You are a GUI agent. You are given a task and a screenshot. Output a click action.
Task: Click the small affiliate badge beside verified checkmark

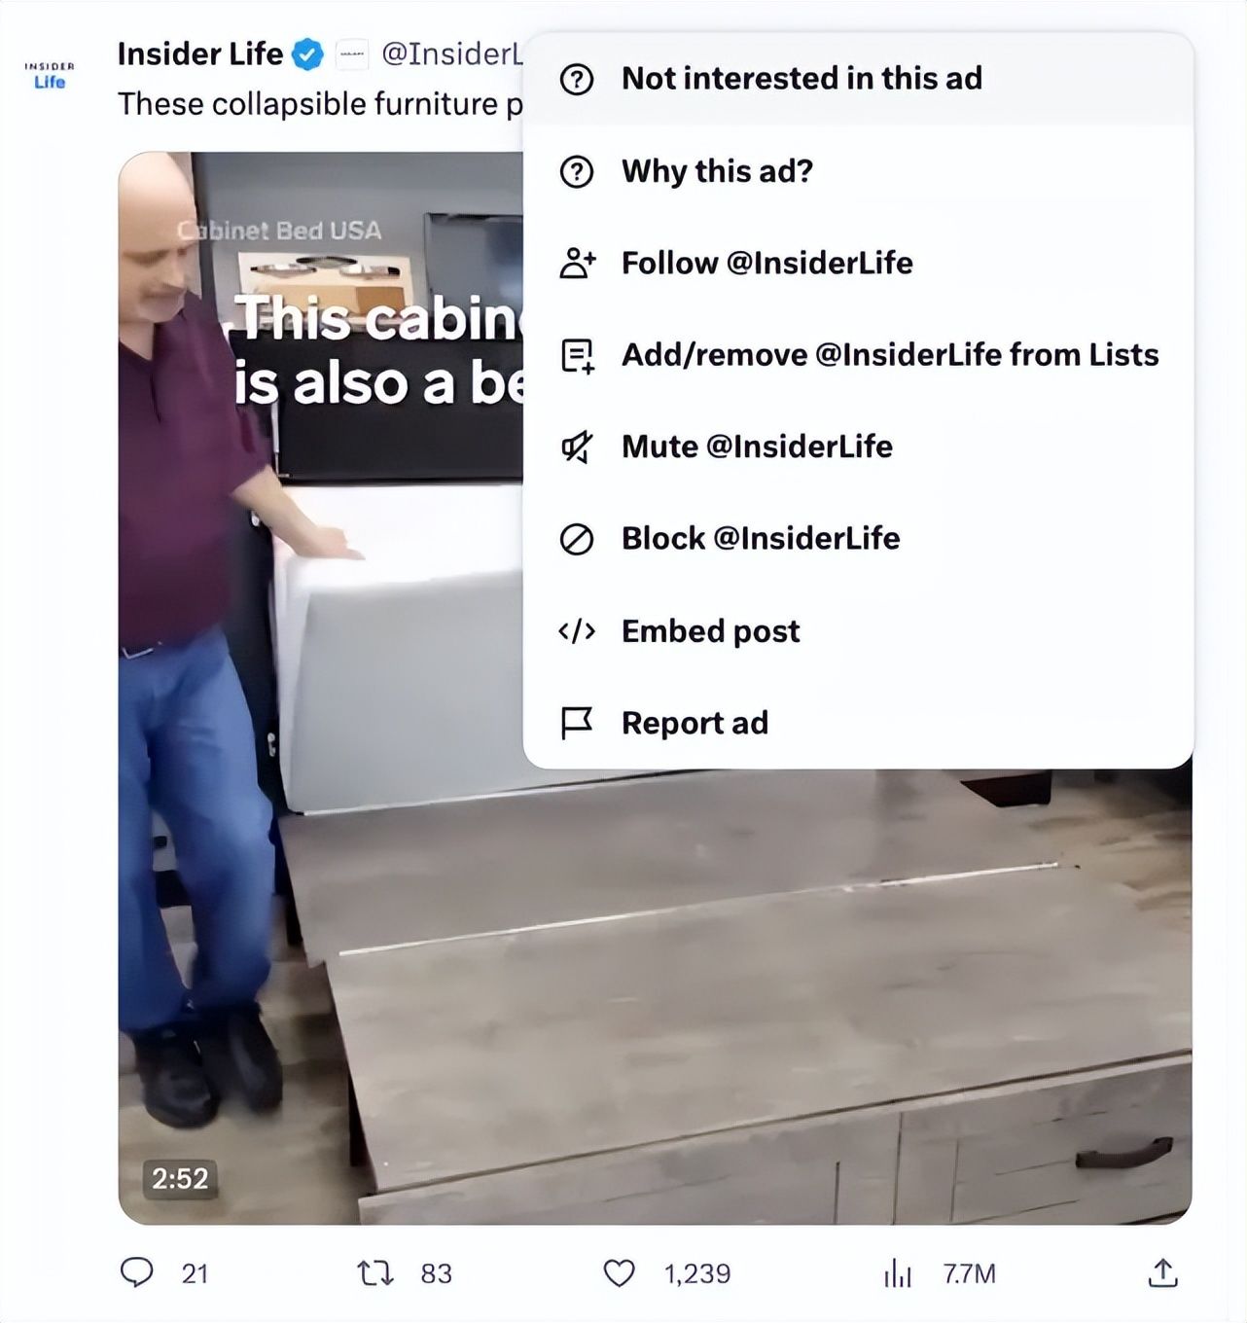pos(351,55)
